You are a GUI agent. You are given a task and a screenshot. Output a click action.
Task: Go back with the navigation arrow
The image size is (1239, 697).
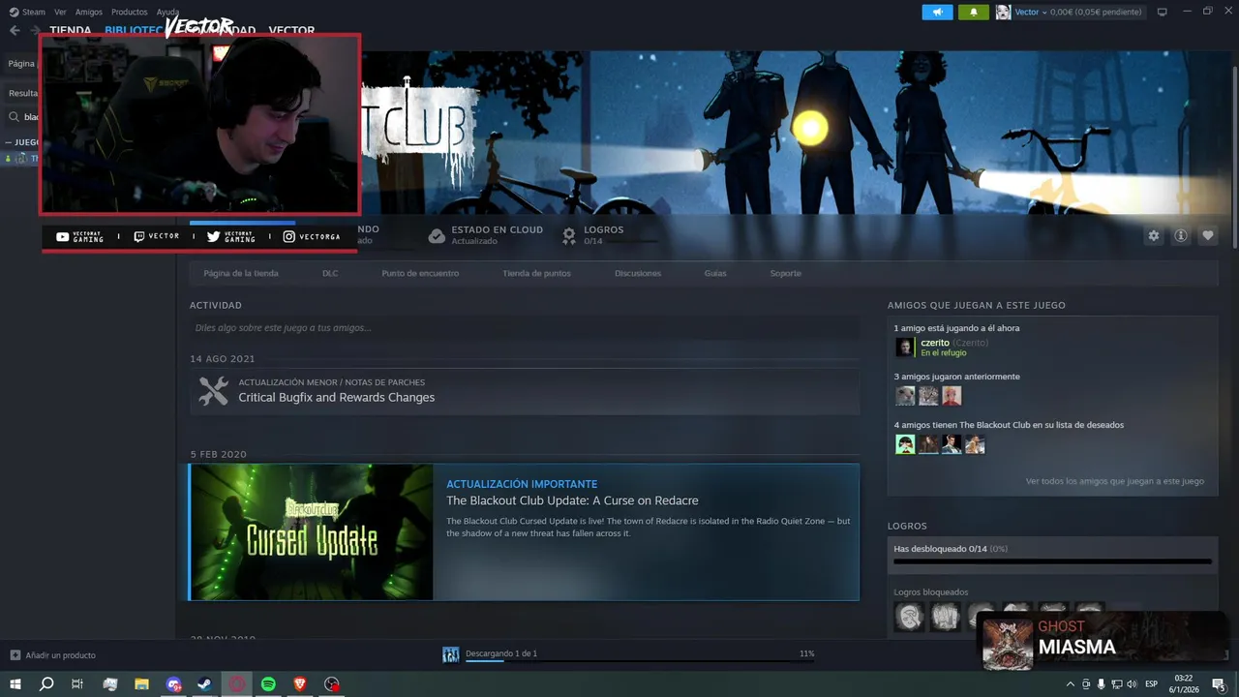tap(14, 30)
